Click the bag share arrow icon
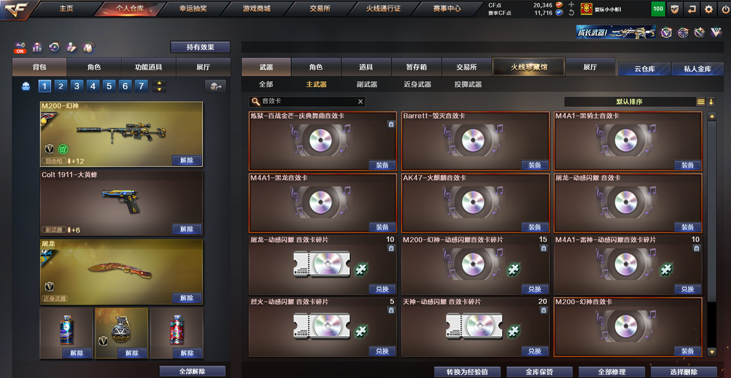The width and height of the screenshot is (731, 378). pyautogui.click(x=215, y=86)
